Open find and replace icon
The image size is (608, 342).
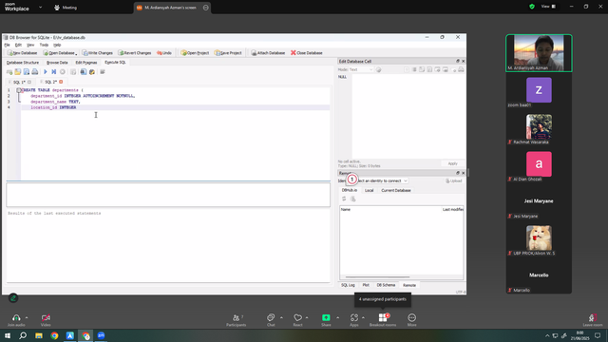click(x=92, y=72)
